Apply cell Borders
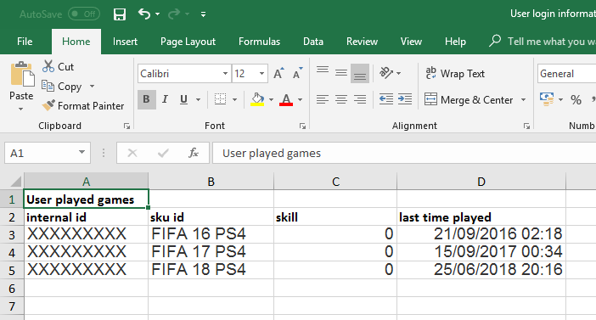 tap(220, 99)
